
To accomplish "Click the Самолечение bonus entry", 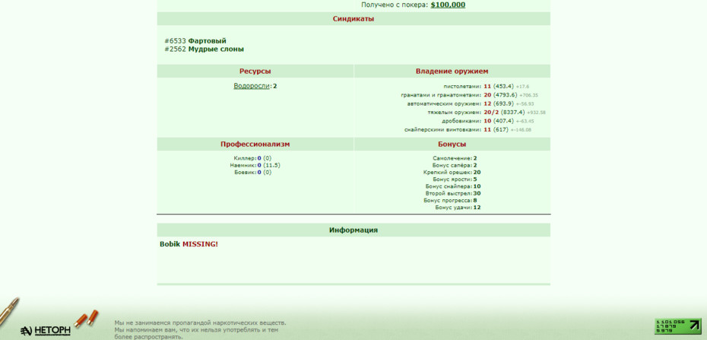I will pyautogui.click(x=455, y=158).
